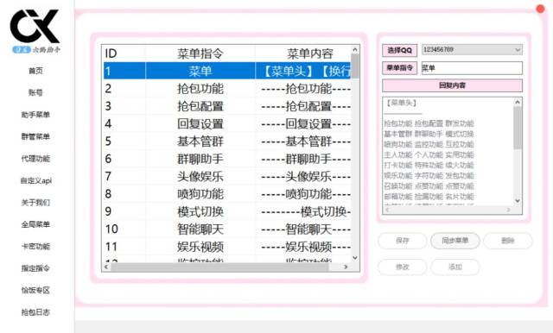Open 群管菜单 from the sidebar
The height and width of the screenshot is (333, 553).
(35, 136)
